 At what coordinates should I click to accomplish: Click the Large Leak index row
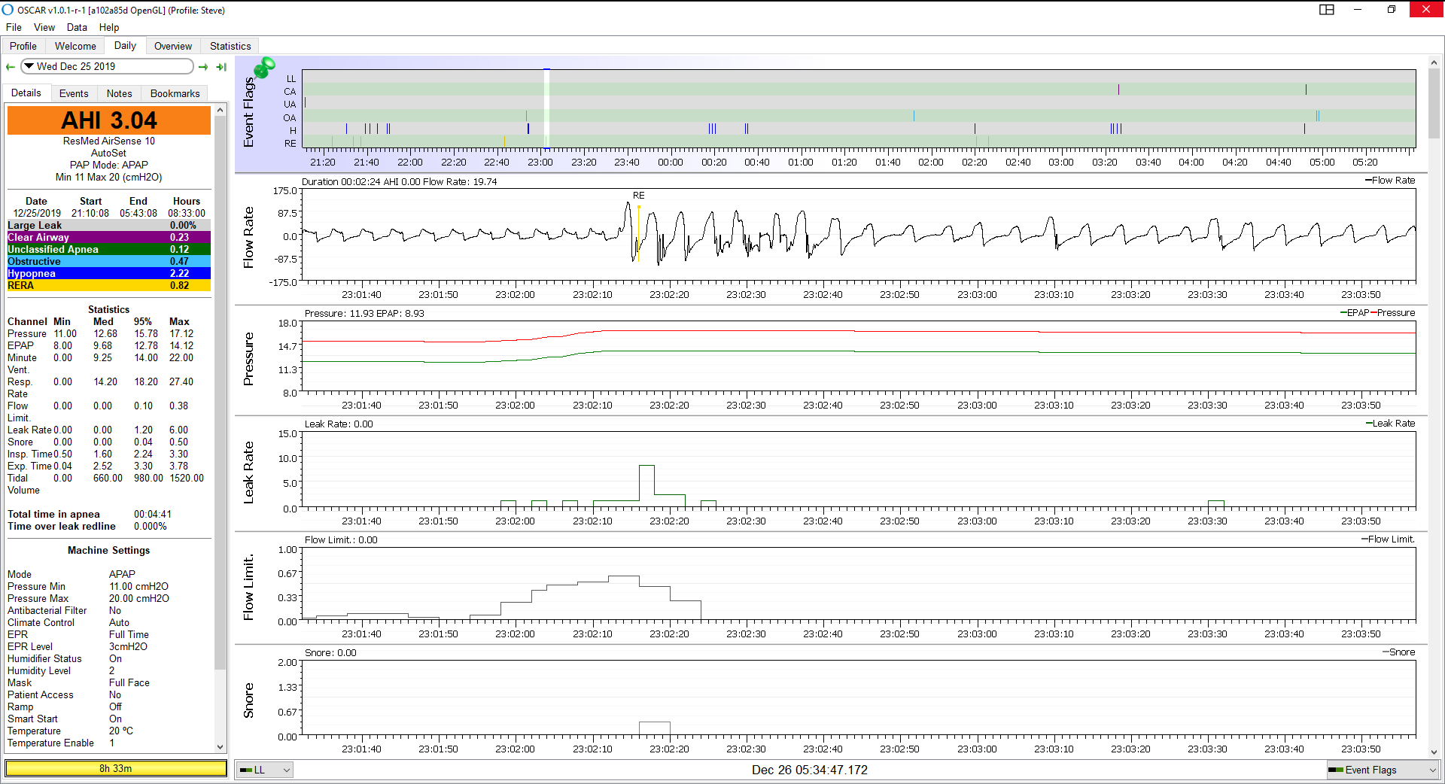tap(109, 225)
